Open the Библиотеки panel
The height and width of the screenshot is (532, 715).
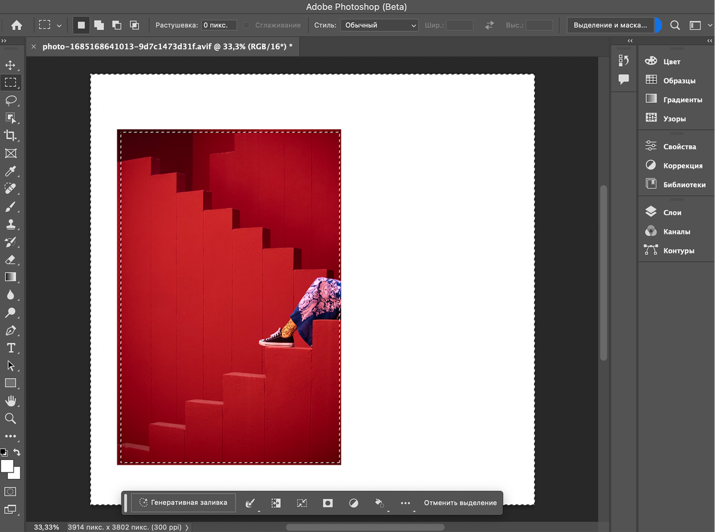[x=676, y=184]
